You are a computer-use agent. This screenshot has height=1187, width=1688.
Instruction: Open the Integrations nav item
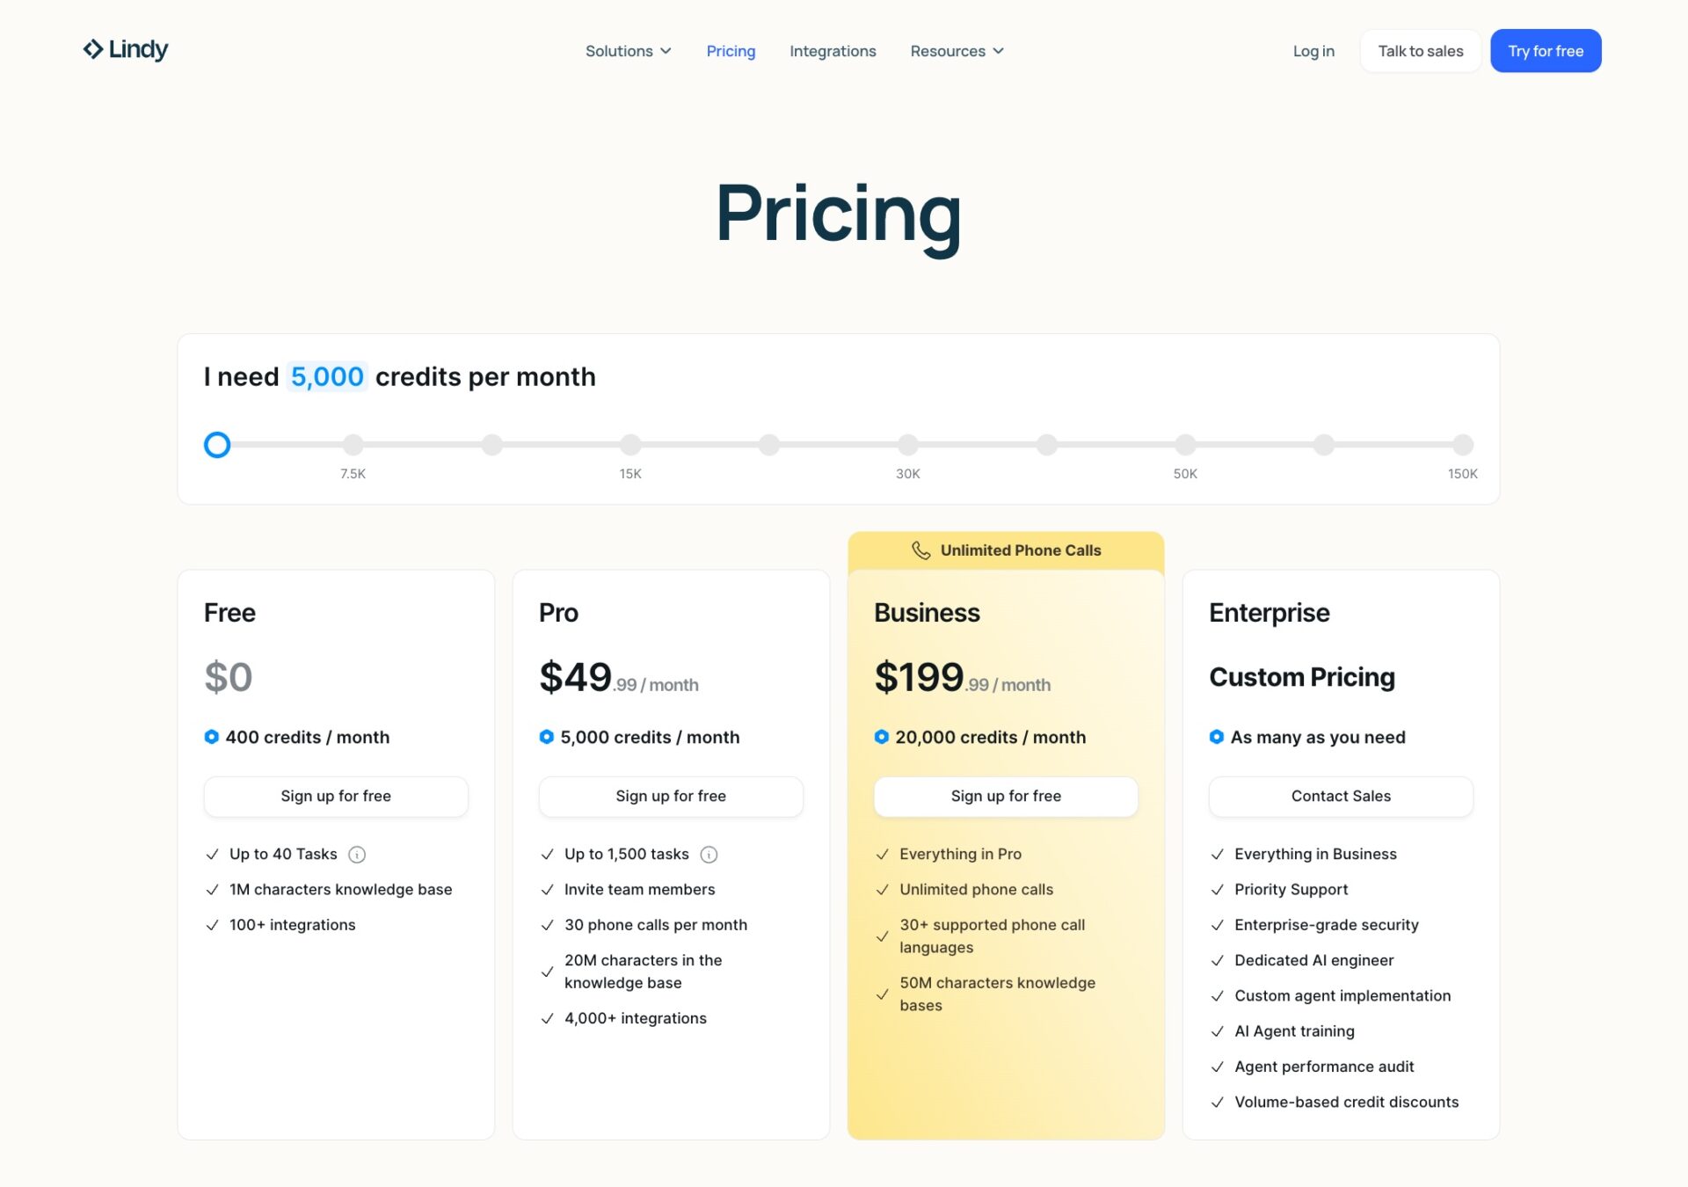click(833, 51)
